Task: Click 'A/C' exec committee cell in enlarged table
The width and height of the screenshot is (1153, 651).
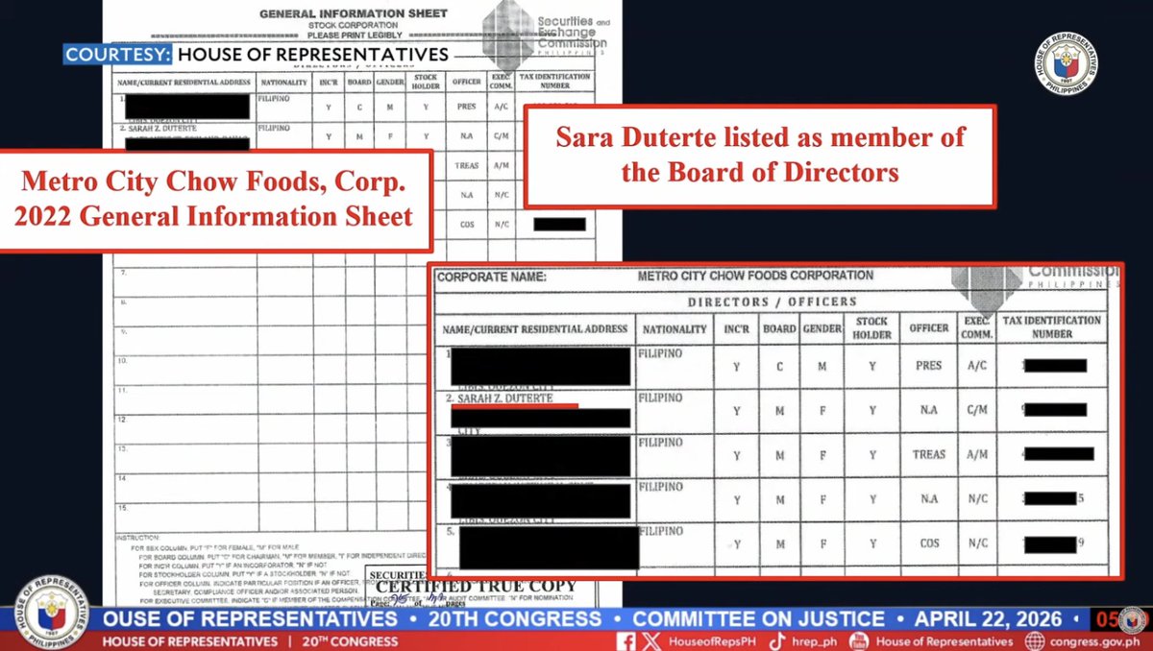Action: pyautogui.click(x=976, y=366)
